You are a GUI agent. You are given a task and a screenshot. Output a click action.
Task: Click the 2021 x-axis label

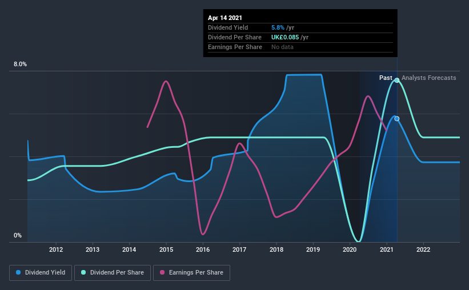coord(387,249)
